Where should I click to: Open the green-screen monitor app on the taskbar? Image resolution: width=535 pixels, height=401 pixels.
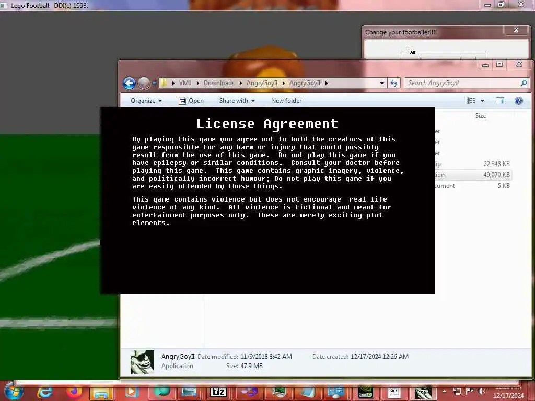(x=279, y=393)
